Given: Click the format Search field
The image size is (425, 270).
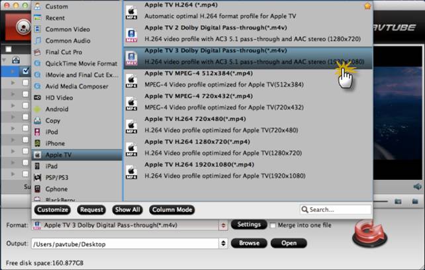Looking at the screenshot, I should point(336,210).
